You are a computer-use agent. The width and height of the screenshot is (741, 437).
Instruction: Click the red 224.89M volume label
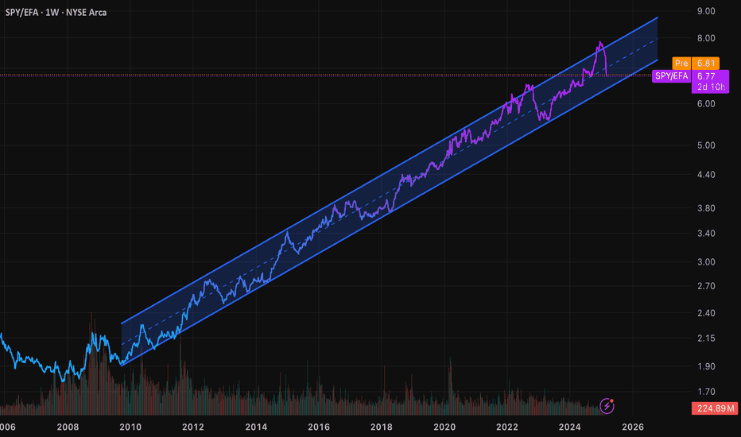[x=715, y=408]
